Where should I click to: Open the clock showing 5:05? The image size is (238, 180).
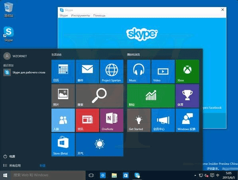pyautogui.click(x=228, y=175)
